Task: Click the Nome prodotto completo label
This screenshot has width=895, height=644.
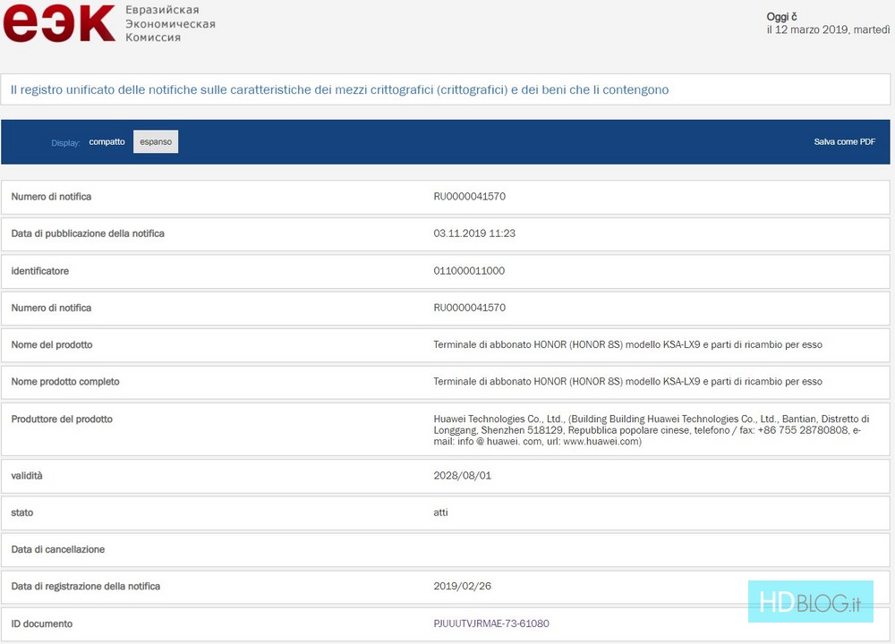Action: click(65, 382)
